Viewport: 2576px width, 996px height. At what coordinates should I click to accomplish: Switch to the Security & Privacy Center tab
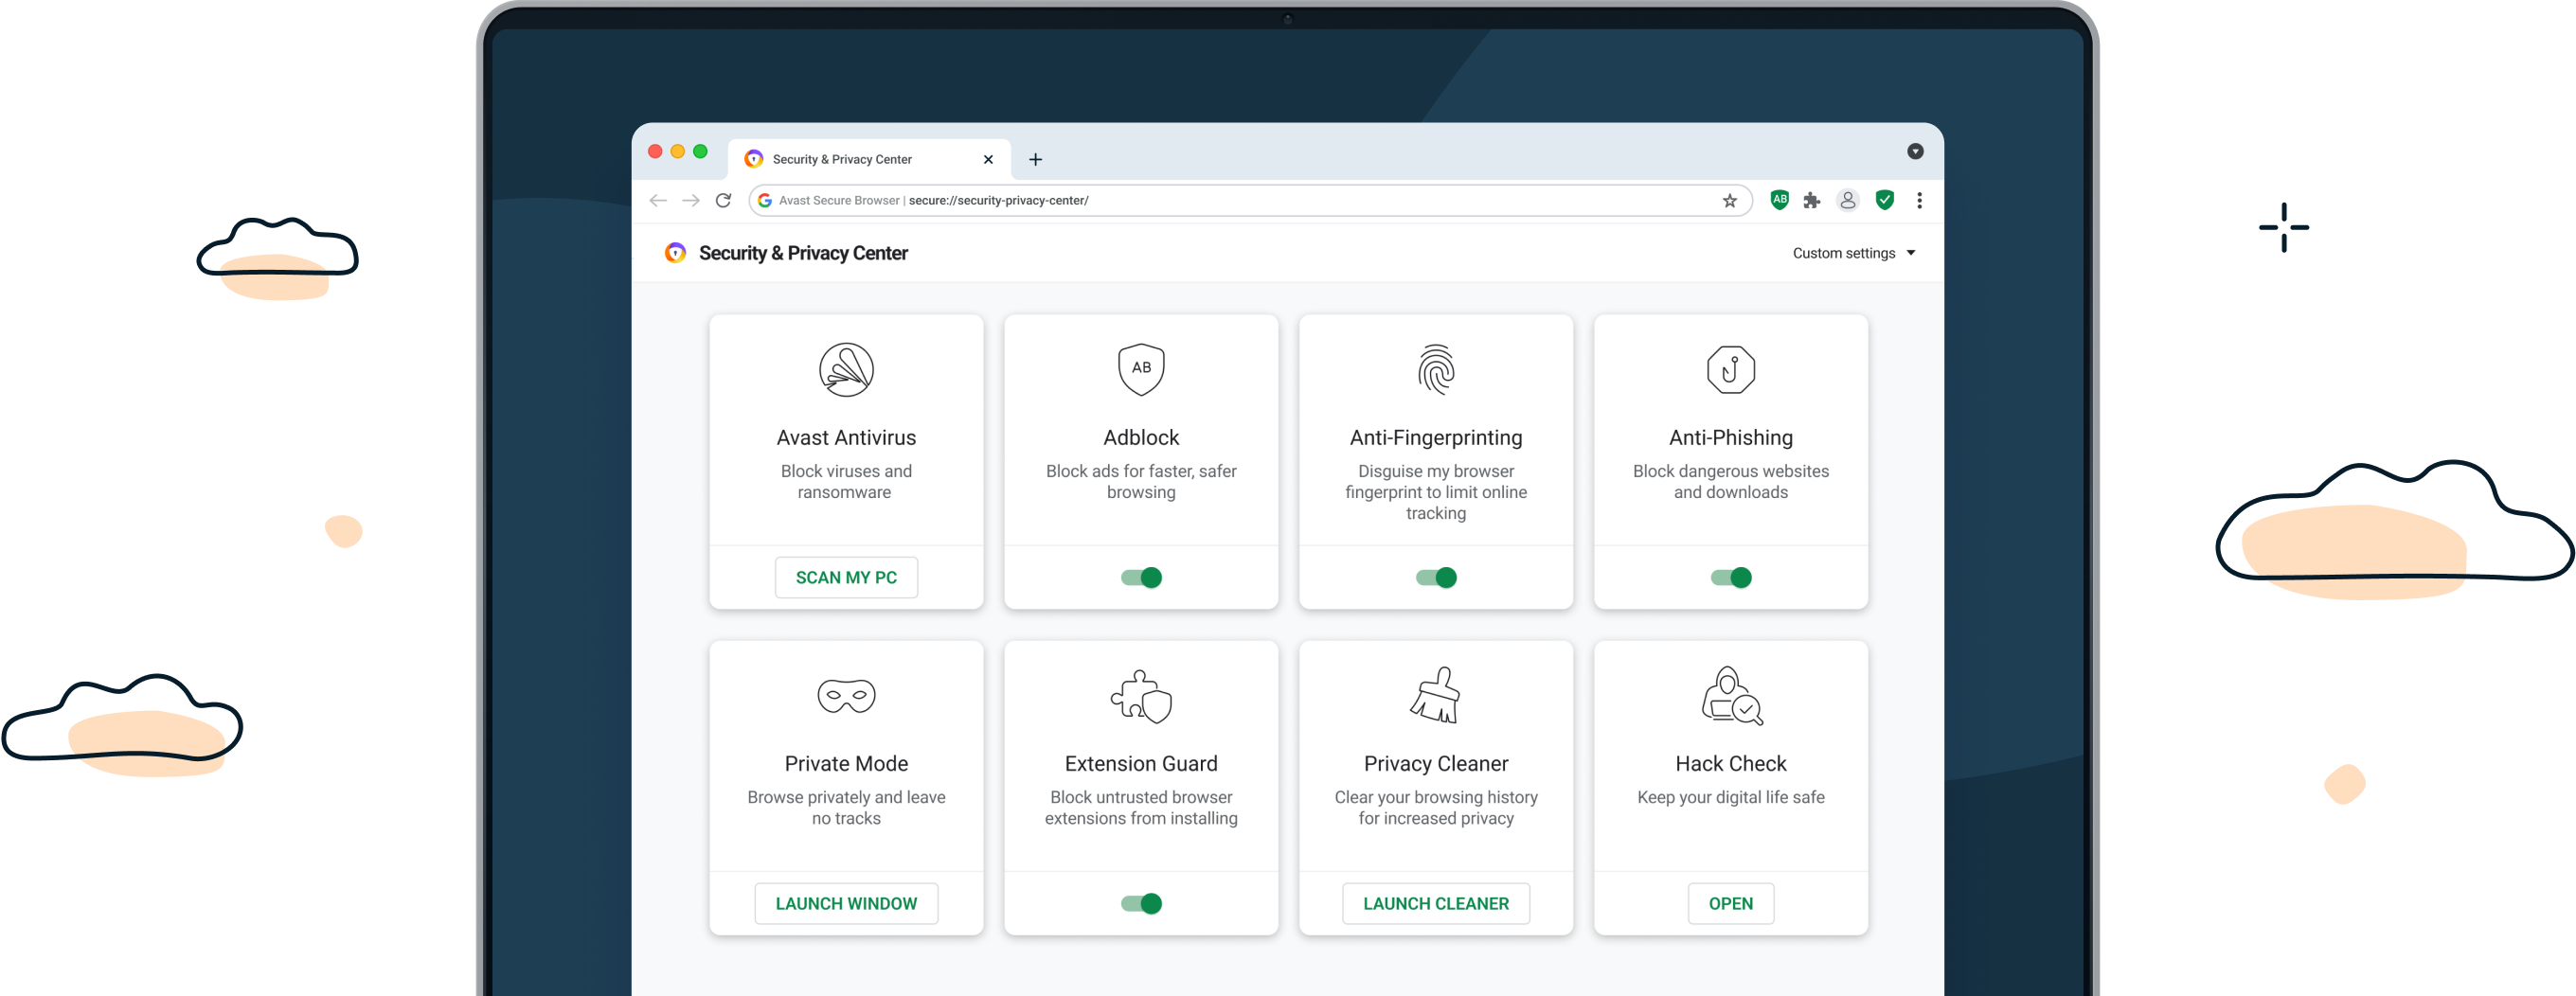coord(855,159)
